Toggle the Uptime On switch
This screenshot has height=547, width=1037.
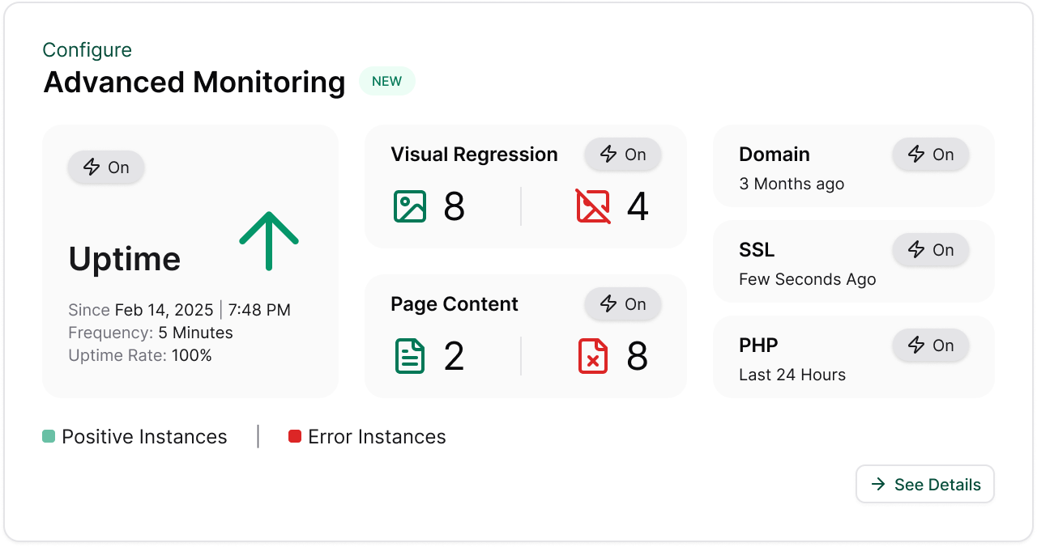tap(106, 167)
